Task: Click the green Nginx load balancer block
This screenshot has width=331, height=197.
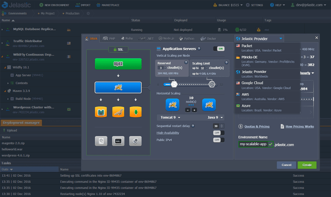Action: (118, 64)
